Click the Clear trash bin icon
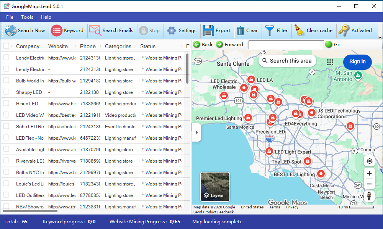This screenshot has width=383, height=229. [x=241, y=31]
